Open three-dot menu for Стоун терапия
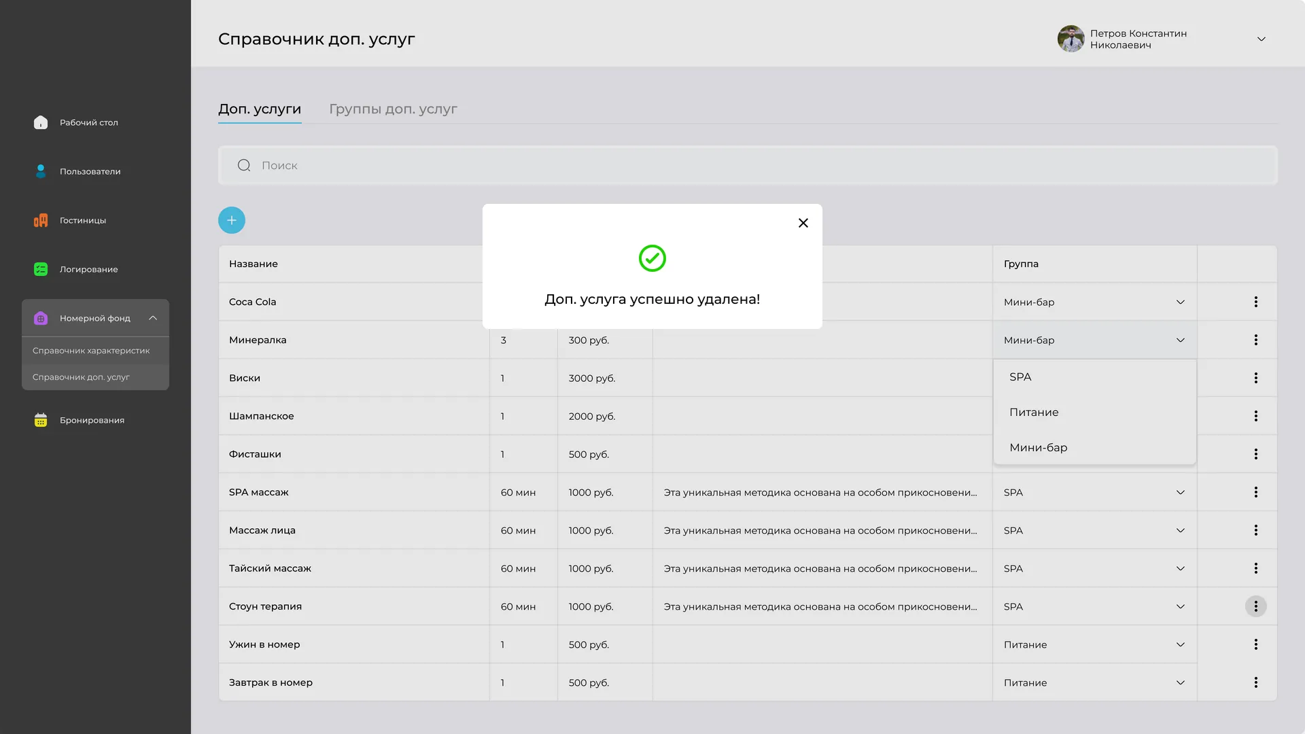Screen dimensions: 1305x734 coord(1256,606)
